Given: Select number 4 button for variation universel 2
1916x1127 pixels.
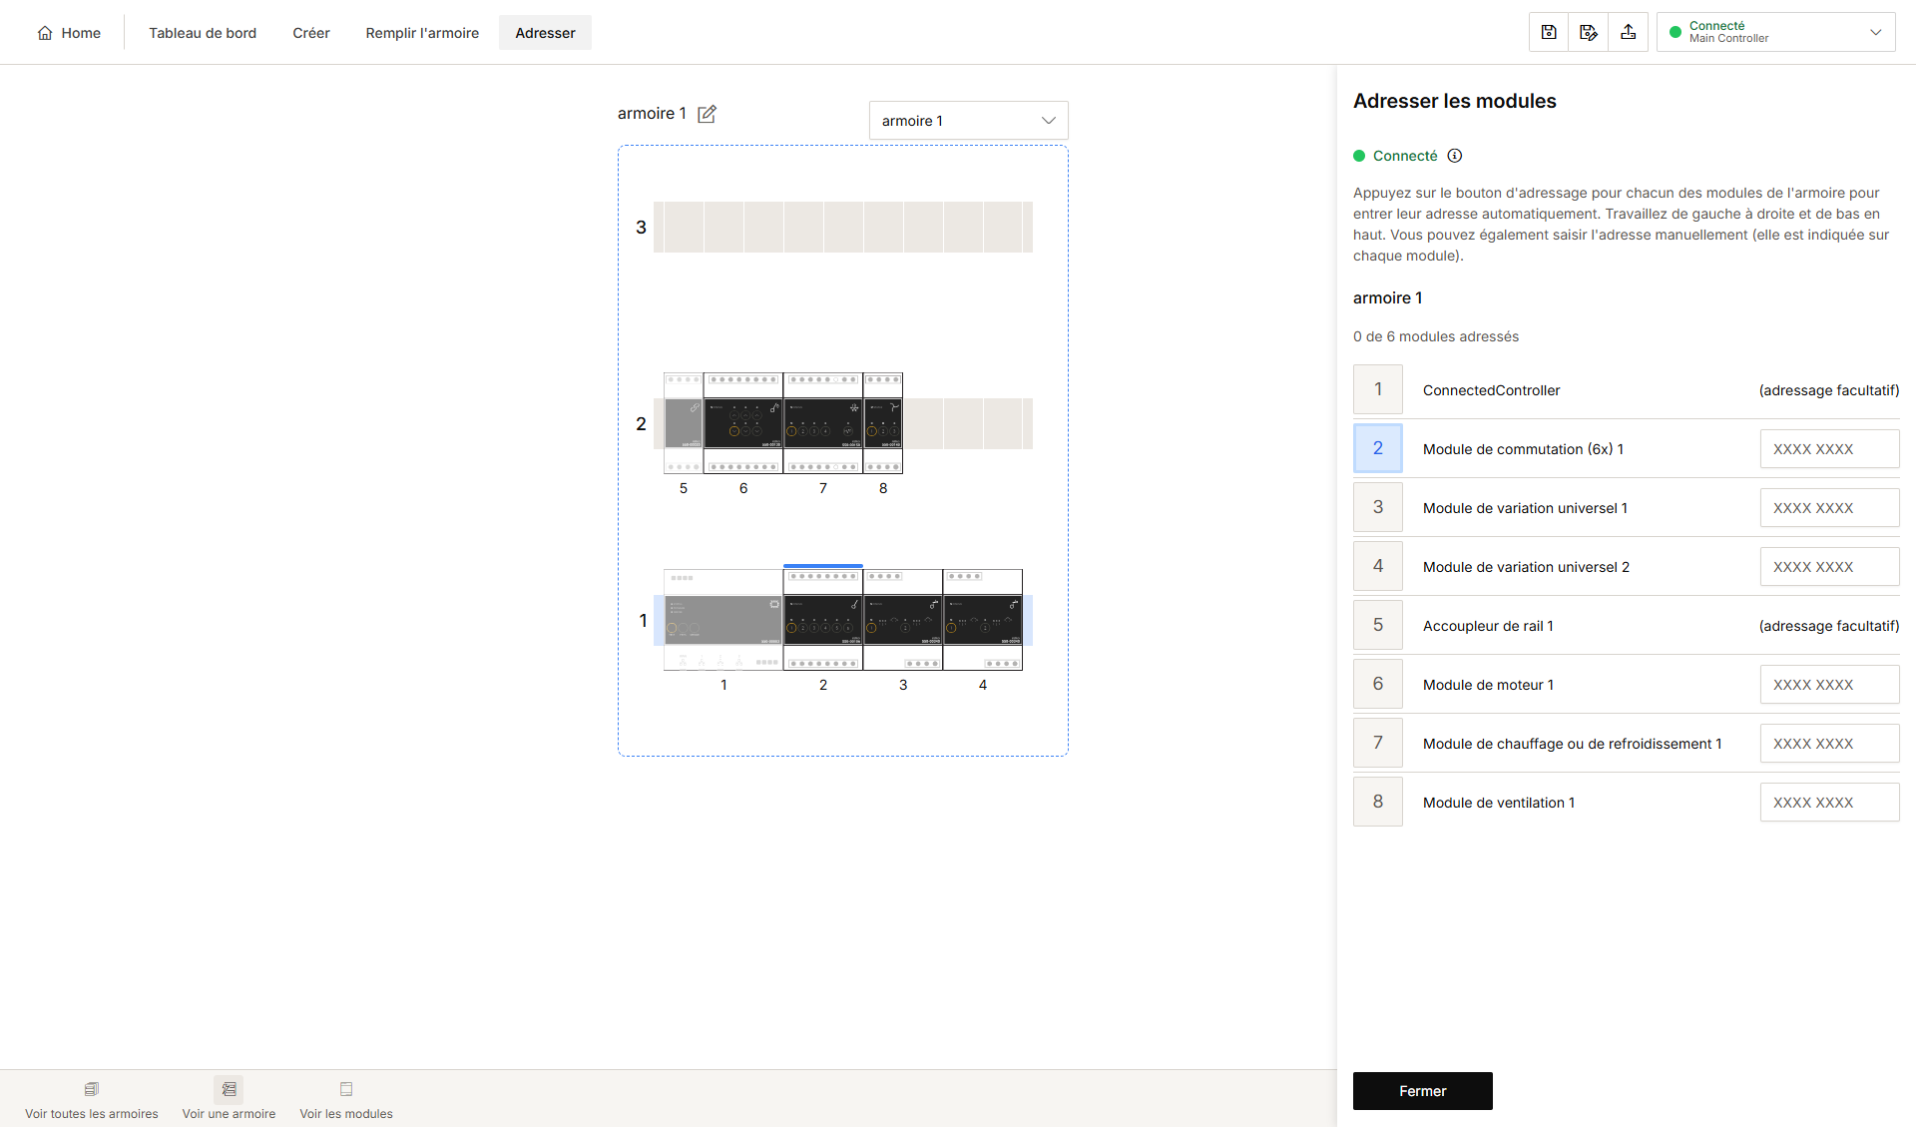Looking at the screenshot, I should pyautogui.click(x=1378, y=566).
